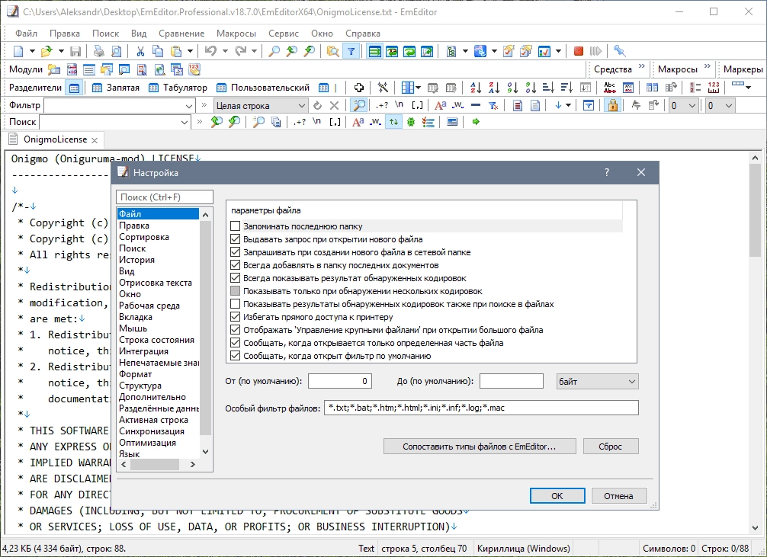Viewport: 767px width, 557px height.
Task: Click the Sort A to Z icon
Action: [476, 88]
